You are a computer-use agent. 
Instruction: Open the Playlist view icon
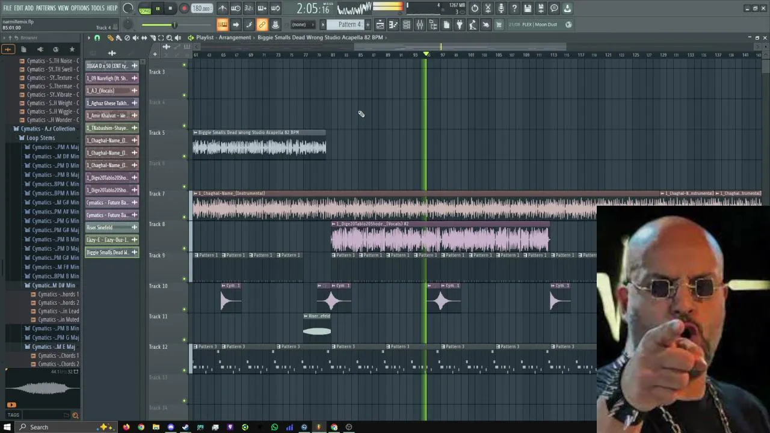380,25
